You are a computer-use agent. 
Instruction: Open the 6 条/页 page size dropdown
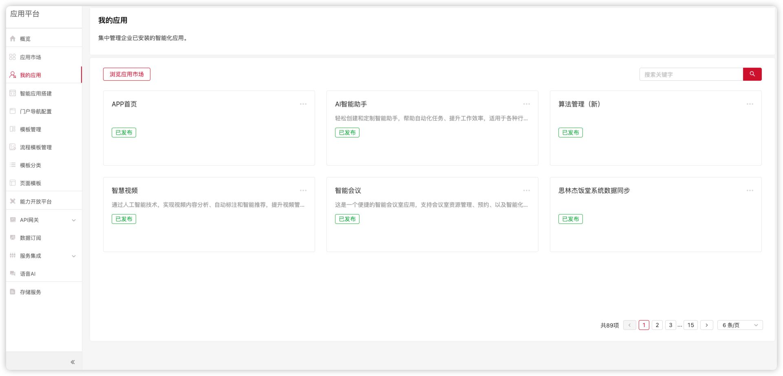click(740, 325)
